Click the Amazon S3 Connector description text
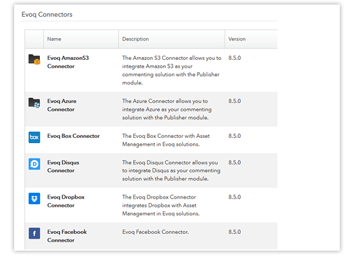 (x=172, y=70)
